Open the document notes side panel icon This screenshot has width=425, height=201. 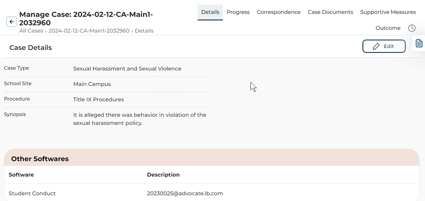[x=419, y=43]
